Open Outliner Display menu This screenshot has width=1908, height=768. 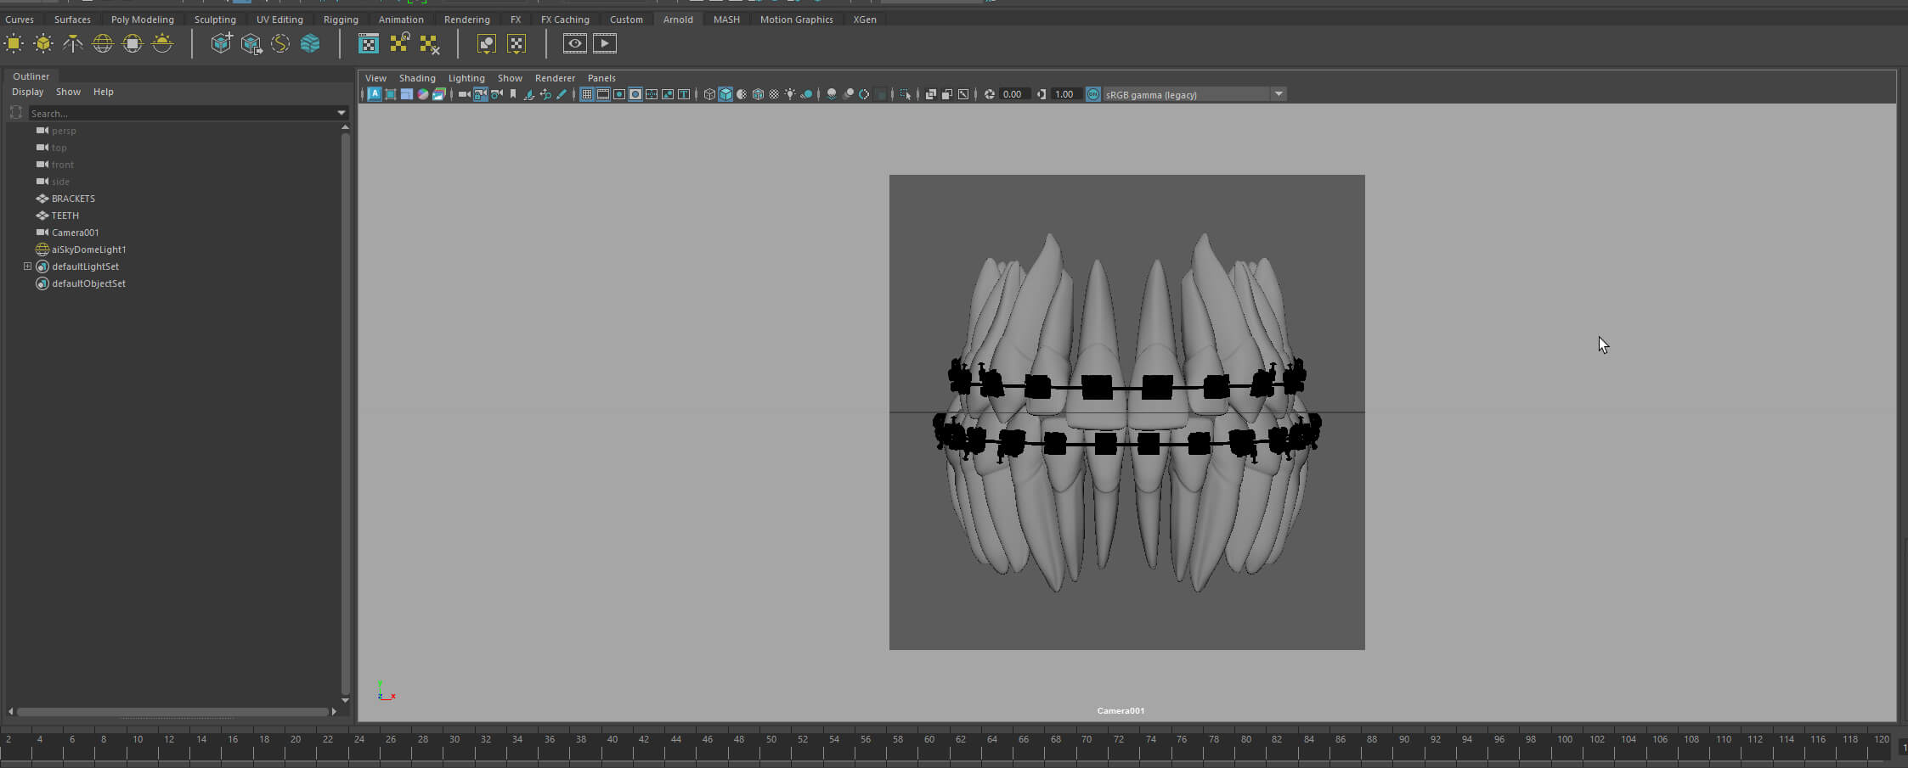point(27,92)
